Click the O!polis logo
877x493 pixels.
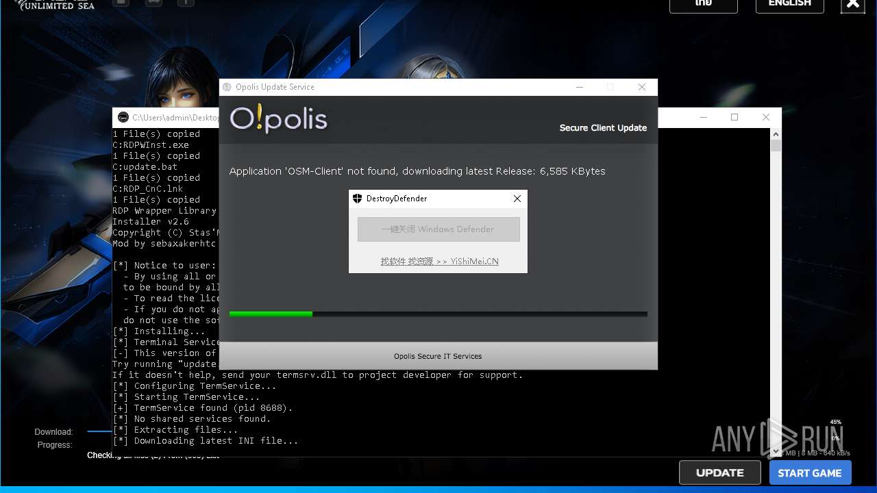tap(278, 118)
